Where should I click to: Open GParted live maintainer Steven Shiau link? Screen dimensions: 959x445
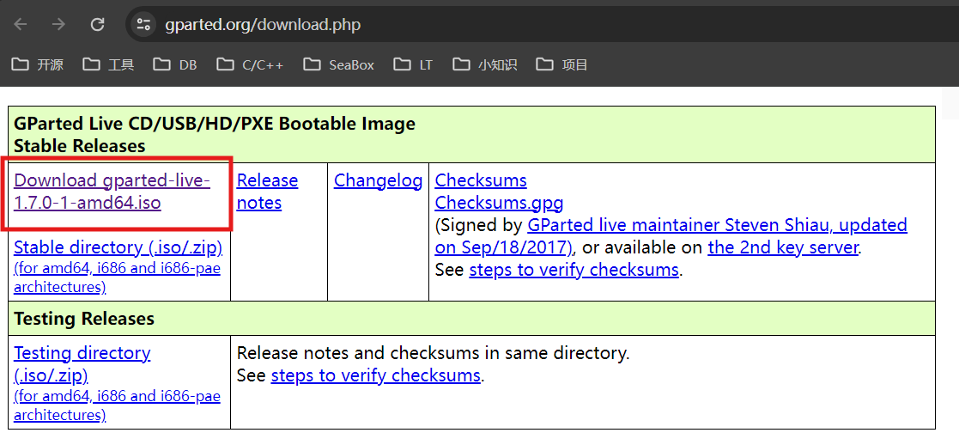pos(671,236)
